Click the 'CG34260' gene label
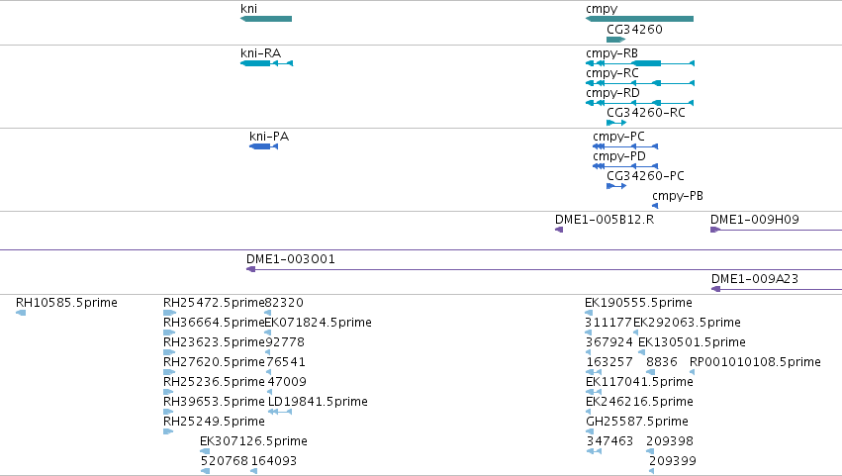 click(x=634, y=30)
